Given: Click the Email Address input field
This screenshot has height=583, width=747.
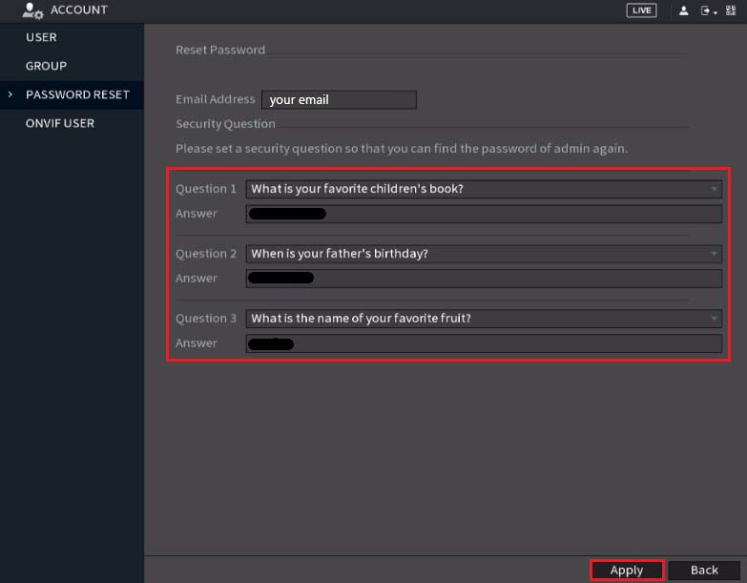Looking at the screenshot, I should pos(339,99).
